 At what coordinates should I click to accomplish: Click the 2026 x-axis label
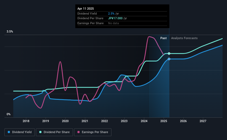click(183, 121)
